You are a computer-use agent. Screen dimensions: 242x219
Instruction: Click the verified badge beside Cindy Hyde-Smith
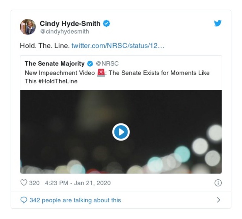(106, 24)
